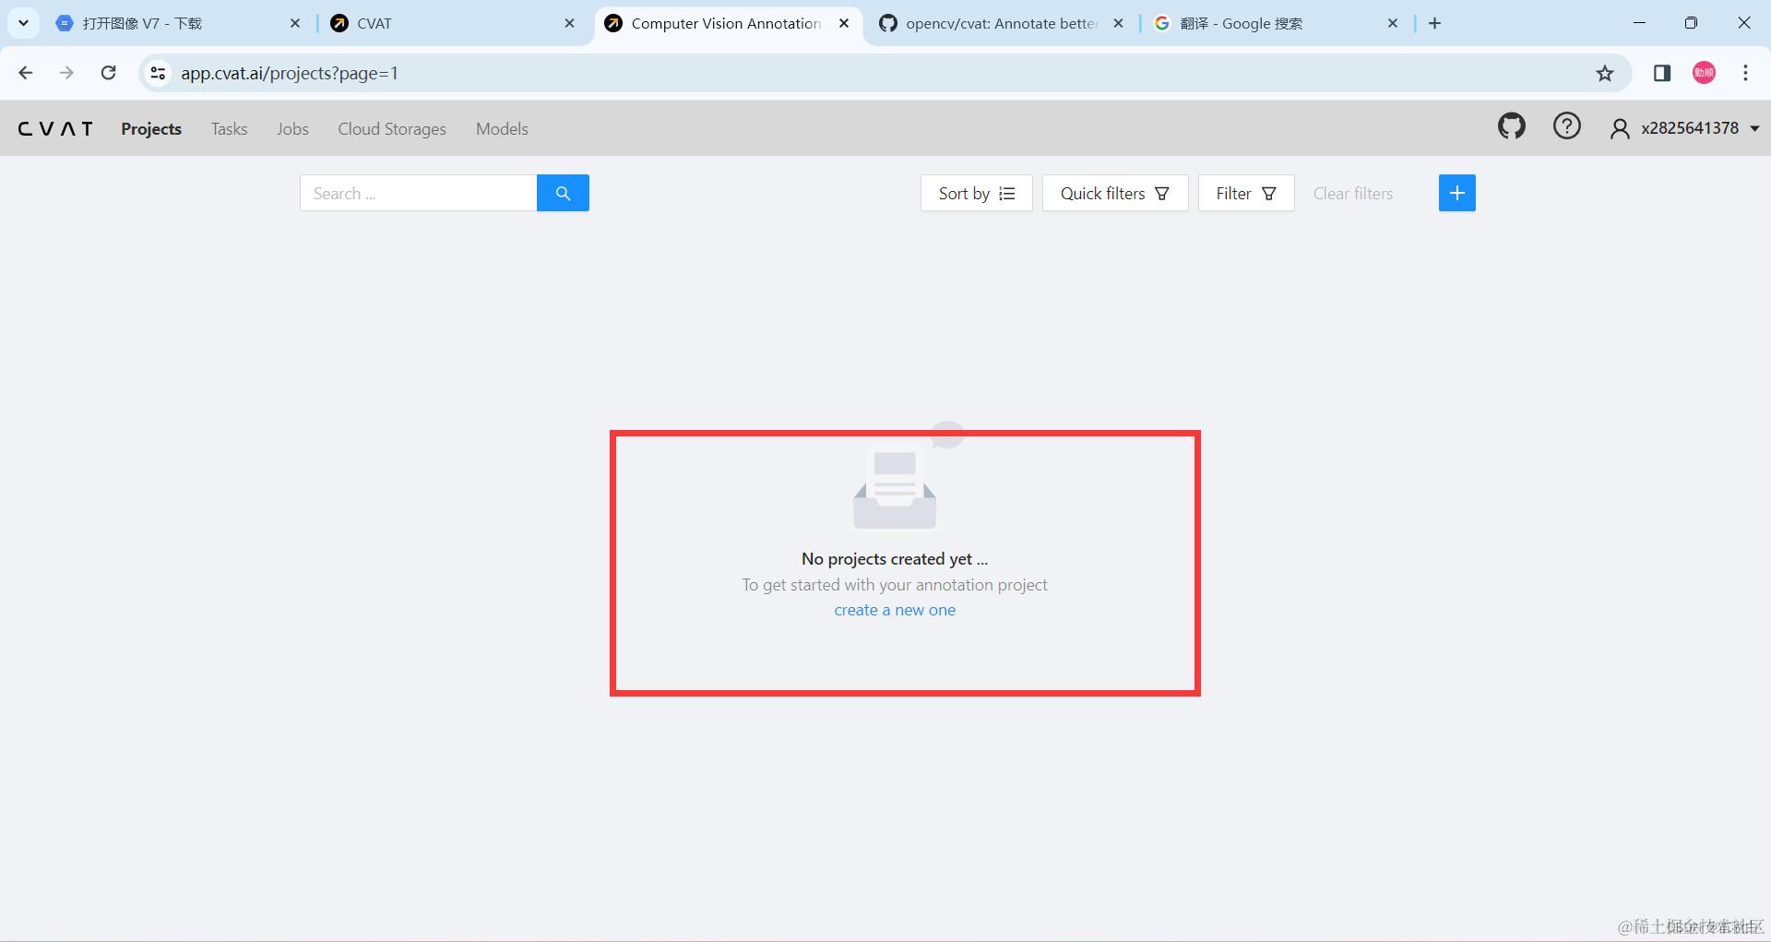Screen dimensions: 1771x942
Task: Open the help question mark icon
Action: (x=1566, y=126)
